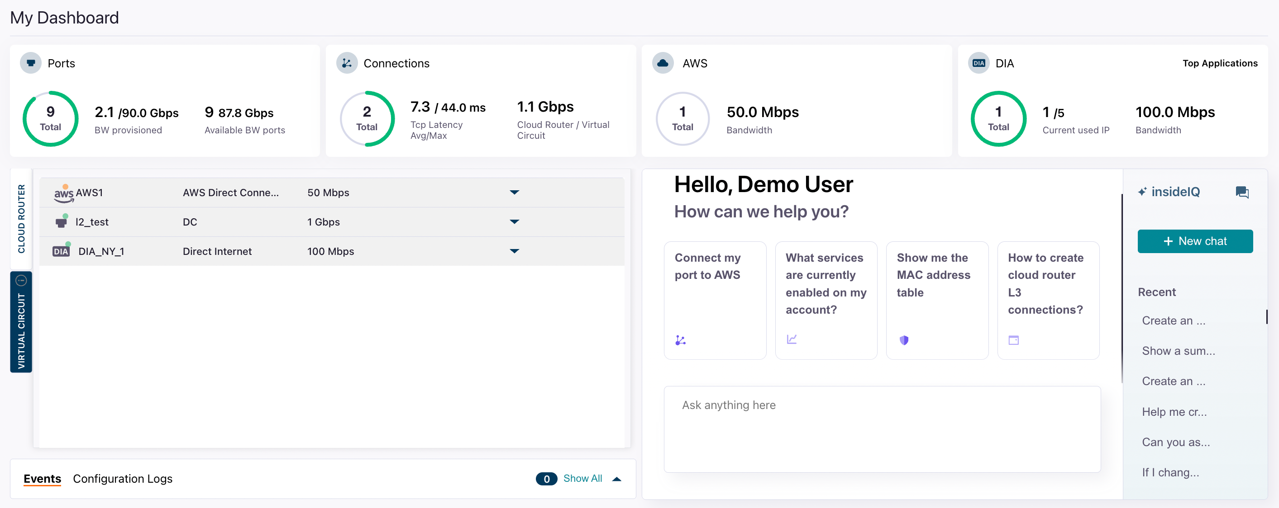Click the Connections card icon

tap(347, 63)
